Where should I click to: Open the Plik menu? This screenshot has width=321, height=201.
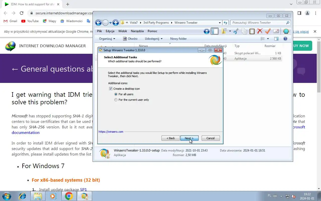99,31
